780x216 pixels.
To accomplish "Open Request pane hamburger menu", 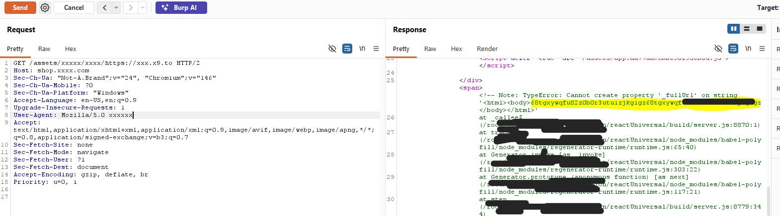I will (376, 49).
